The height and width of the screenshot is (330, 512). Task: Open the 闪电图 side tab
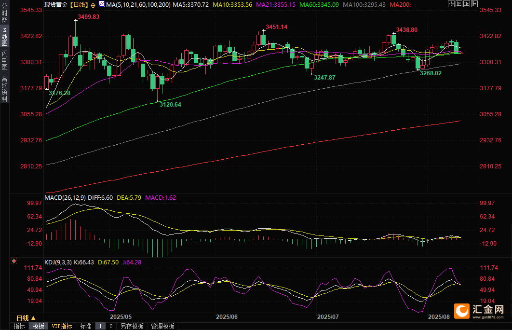click(x=4, y=60)
